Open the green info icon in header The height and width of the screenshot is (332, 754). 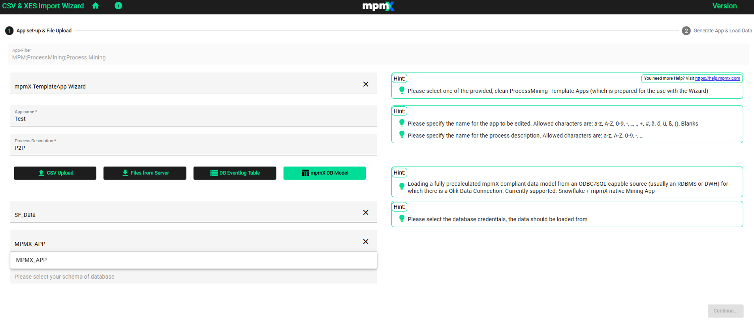click(118, 6)
